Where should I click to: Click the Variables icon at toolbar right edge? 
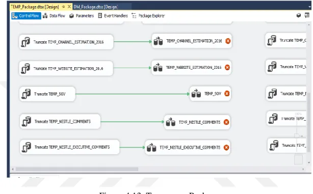click(307, 15)
